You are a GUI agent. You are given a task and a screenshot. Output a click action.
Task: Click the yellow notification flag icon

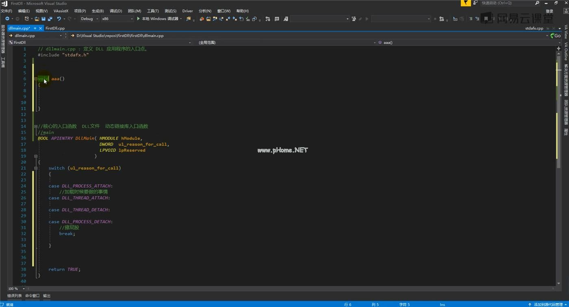(466, 3)
